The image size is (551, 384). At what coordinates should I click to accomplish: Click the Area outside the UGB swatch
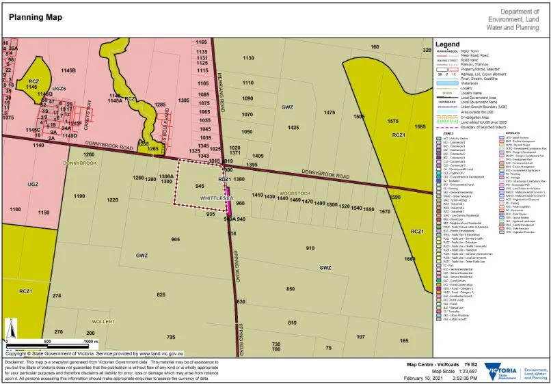[x=448, y=111]
